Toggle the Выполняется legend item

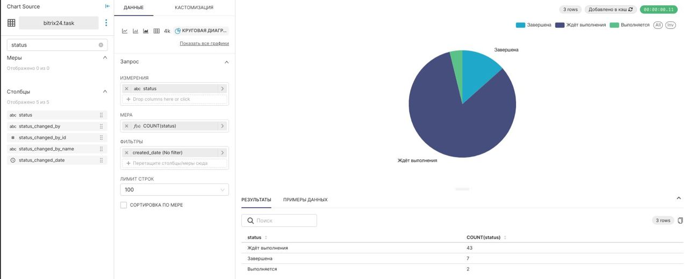click(629, 25)
